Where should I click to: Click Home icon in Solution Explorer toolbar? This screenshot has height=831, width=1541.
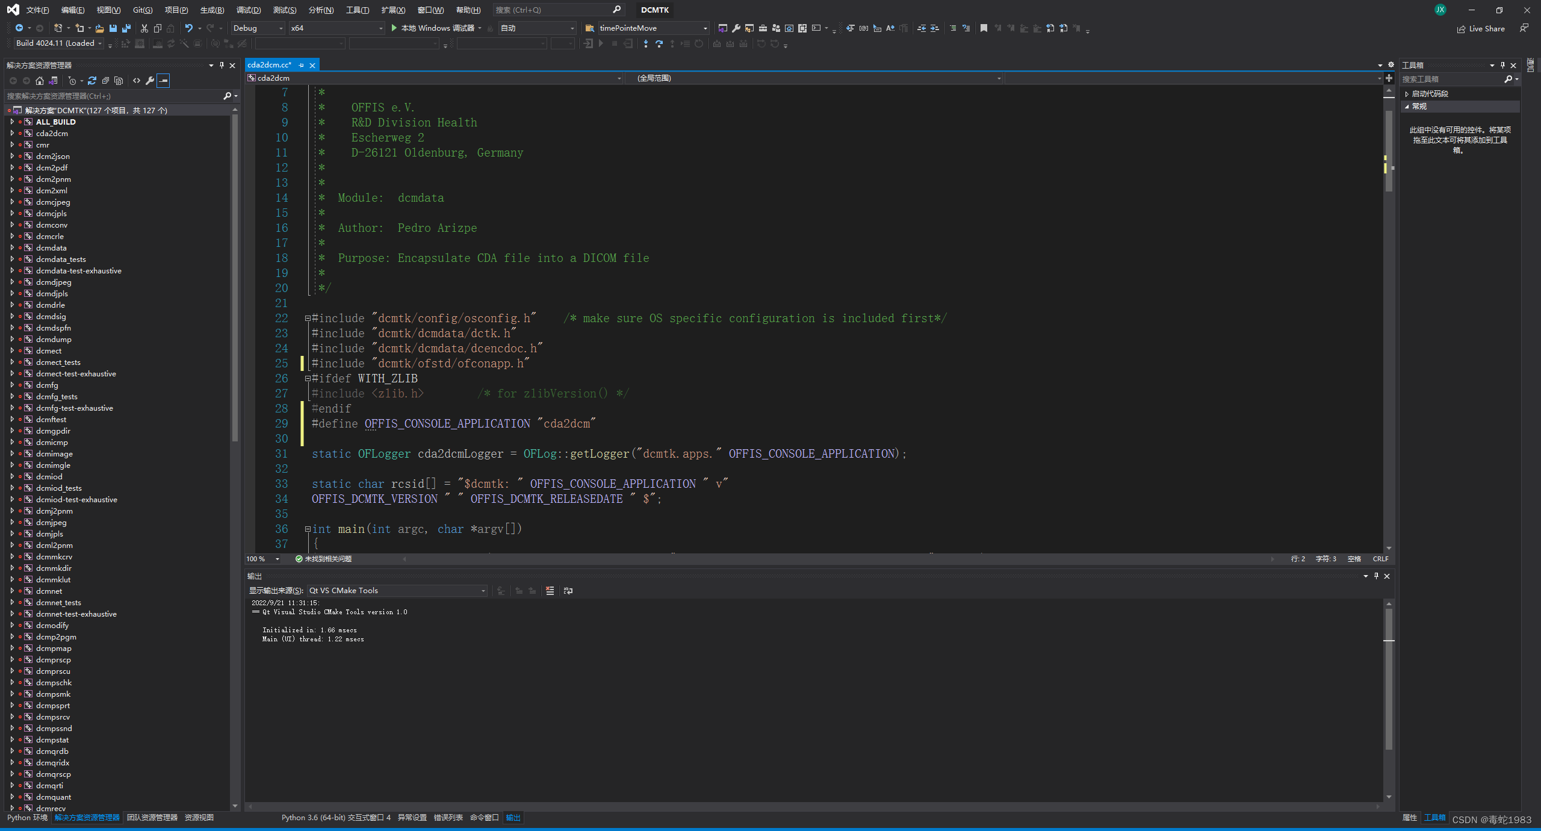[40, 81]
